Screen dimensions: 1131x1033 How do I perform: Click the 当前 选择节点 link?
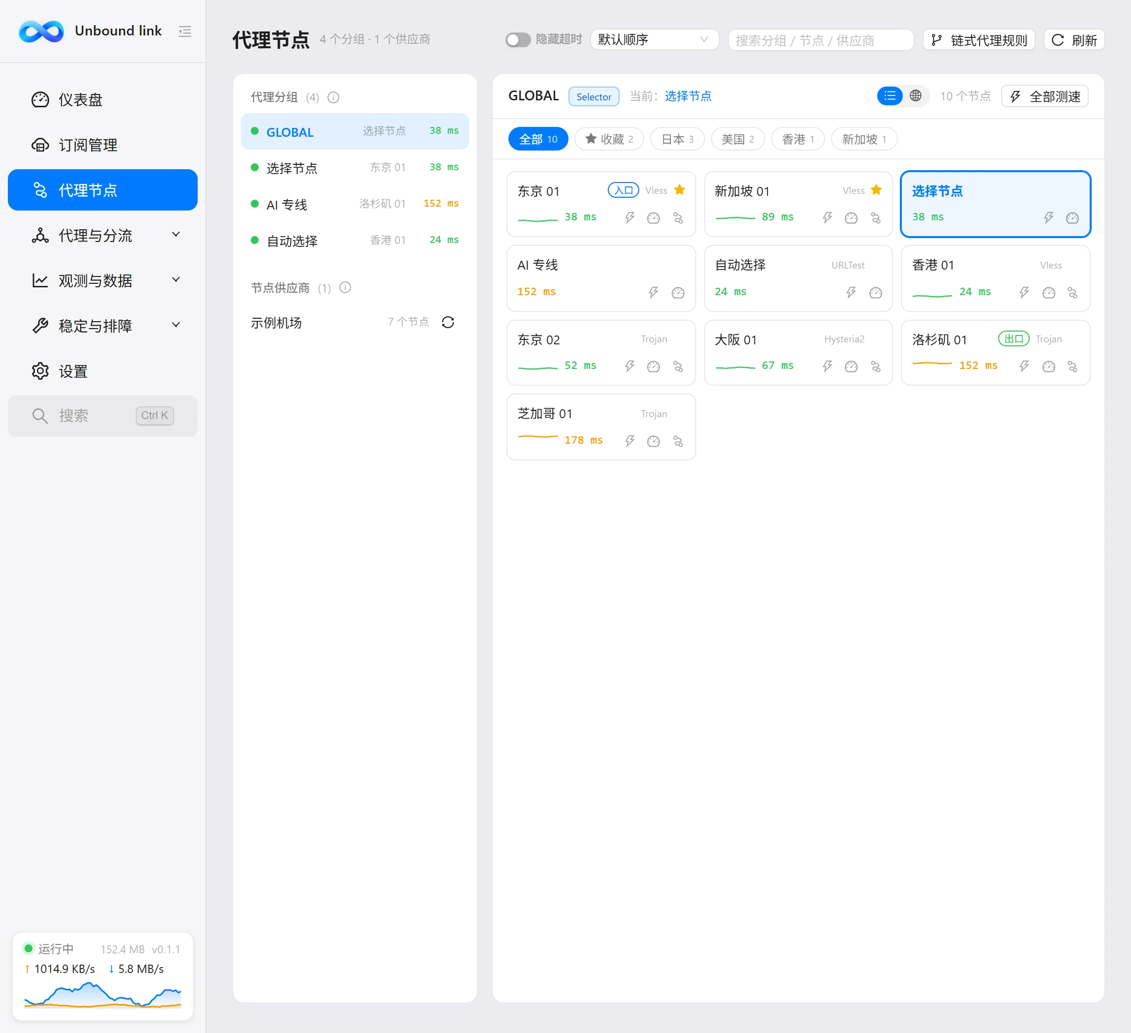(688, 96)
